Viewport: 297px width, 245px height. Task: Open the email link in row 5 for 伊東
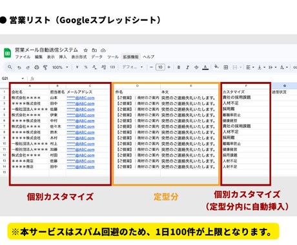pos(81,115)
